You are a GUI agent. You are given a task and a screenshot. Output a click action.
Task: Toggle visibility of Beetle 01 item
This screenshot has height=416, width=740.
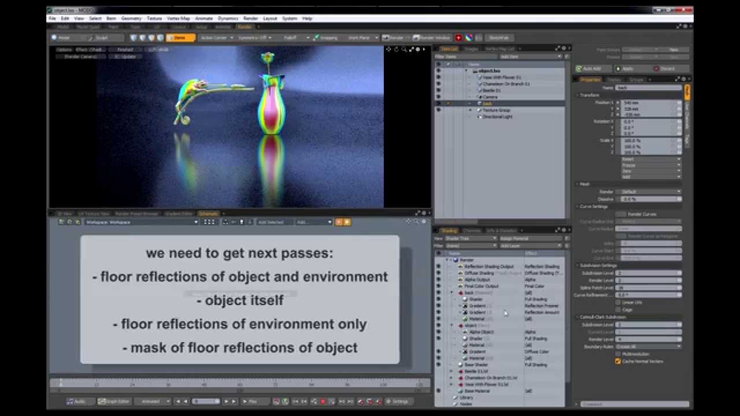[x=438, y=90]
